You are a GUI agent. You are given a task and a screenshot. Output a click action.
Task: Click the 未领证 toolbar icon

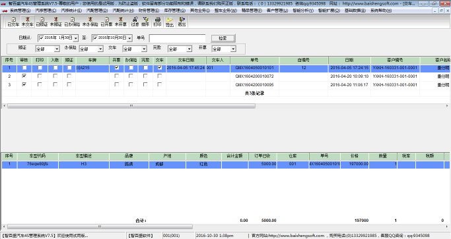(x=56, y=22)
